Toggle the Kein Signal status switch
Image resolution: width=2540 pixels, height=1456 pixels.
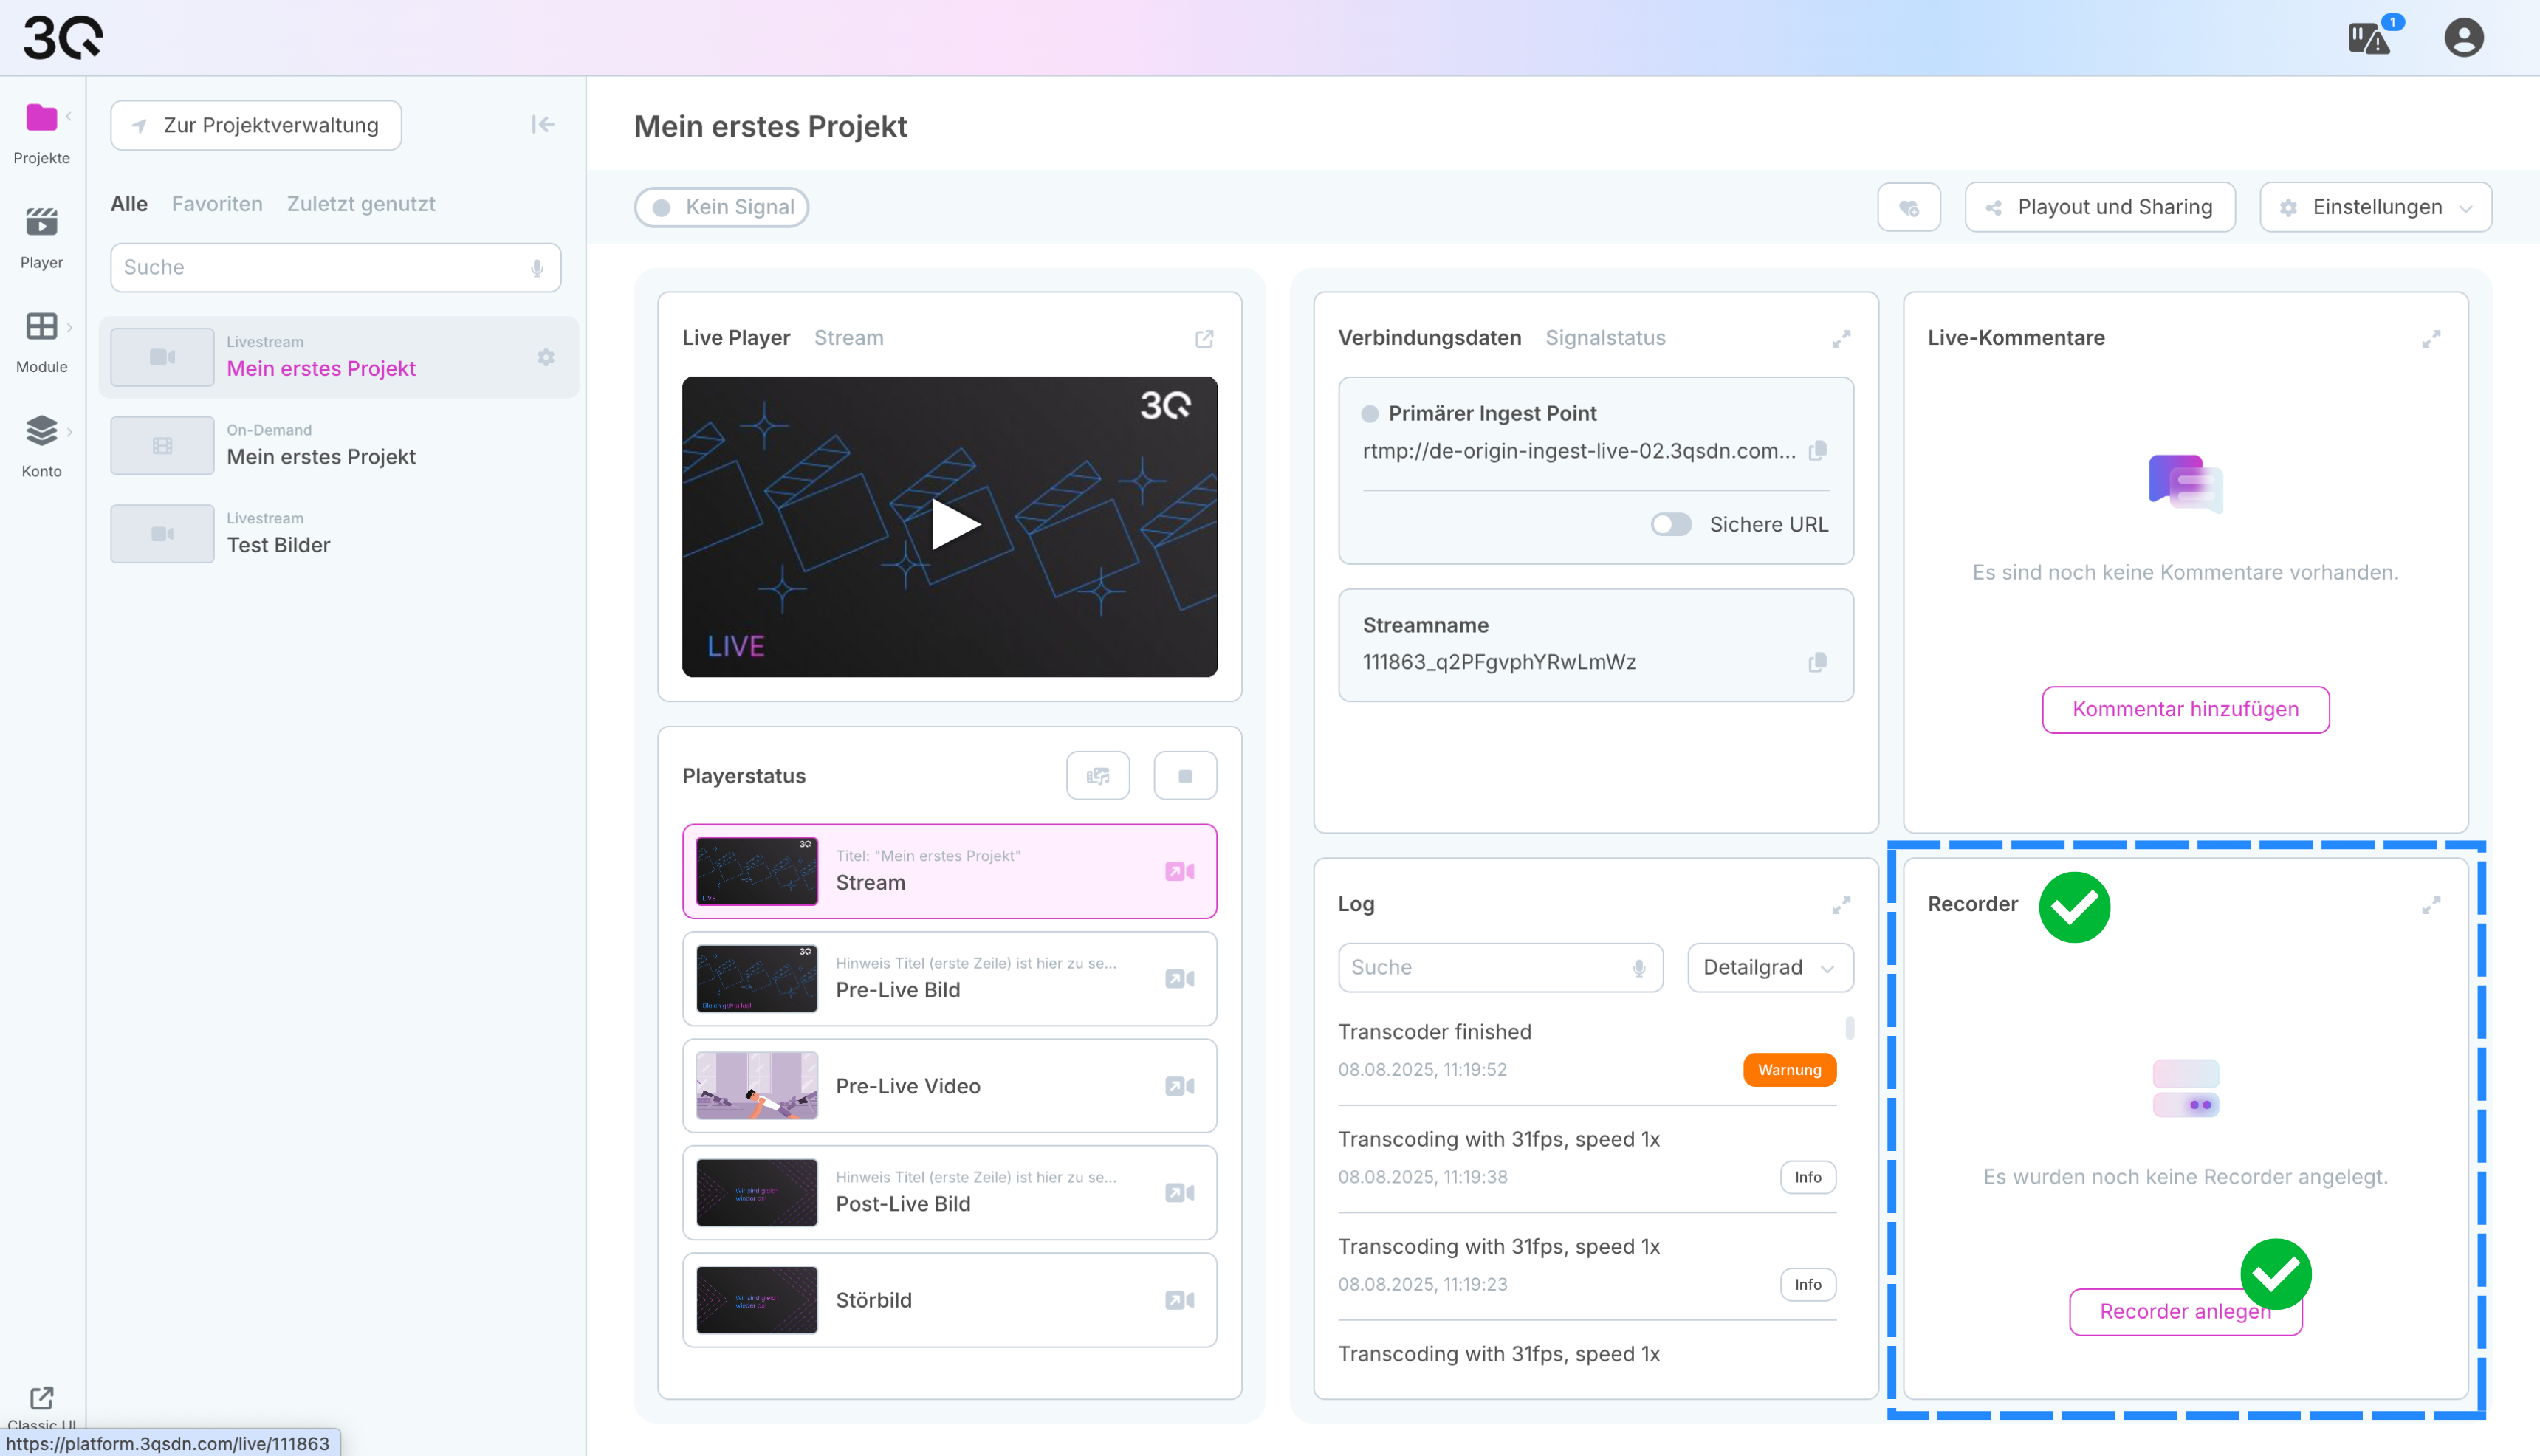(721, 207)
